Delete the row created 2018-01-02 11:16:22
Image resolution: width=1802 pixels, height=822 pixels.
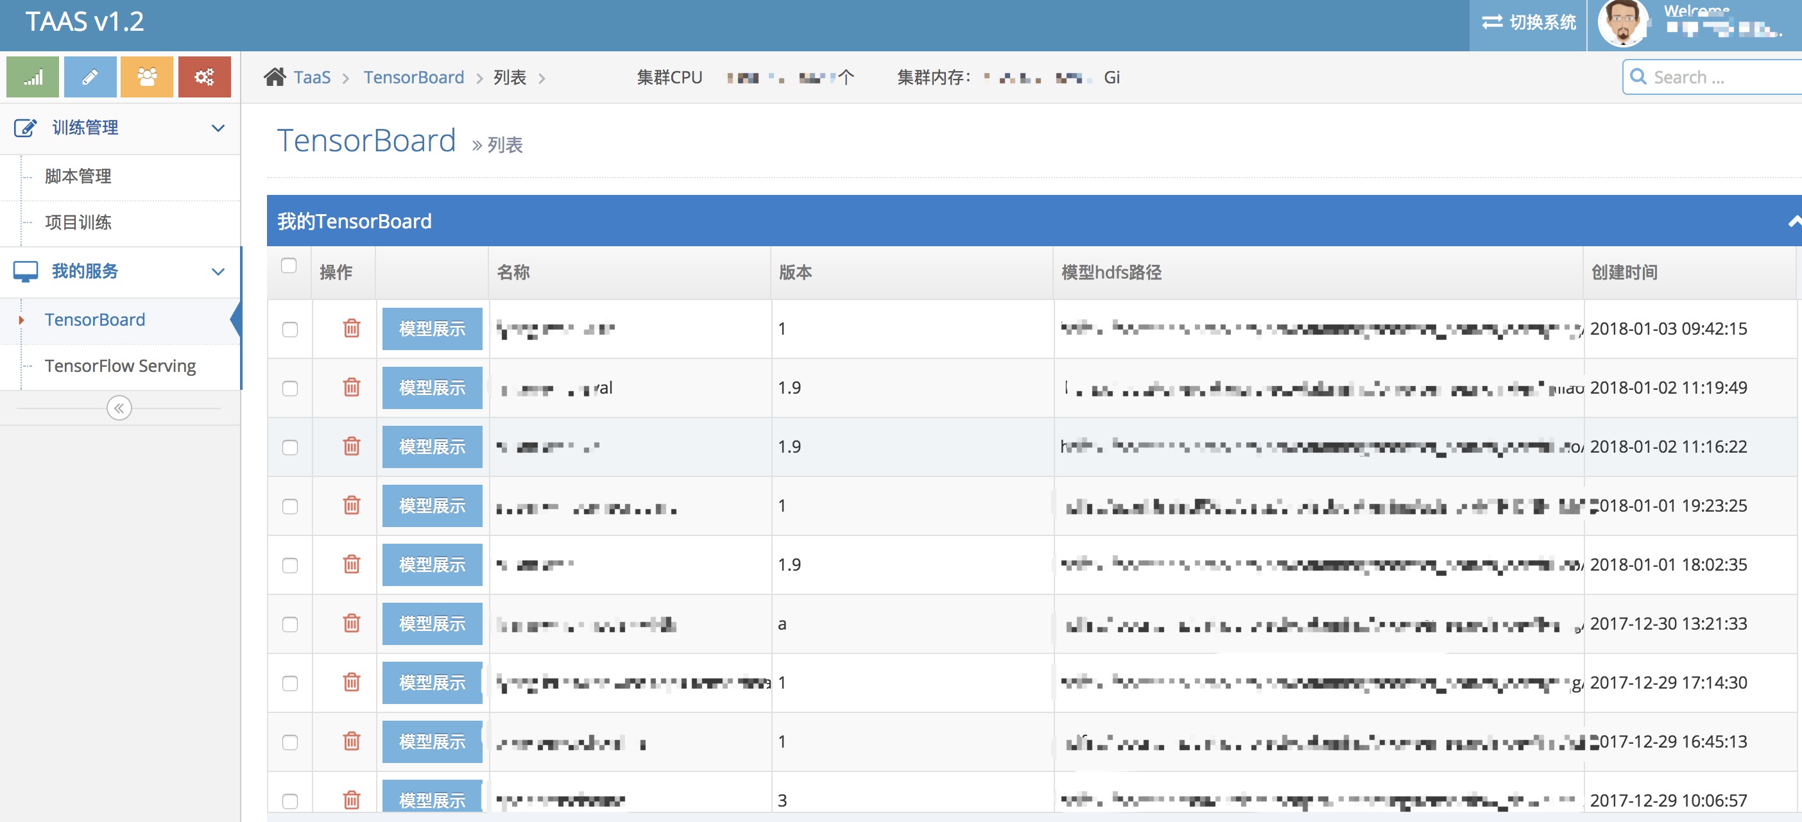pos(352,446)
